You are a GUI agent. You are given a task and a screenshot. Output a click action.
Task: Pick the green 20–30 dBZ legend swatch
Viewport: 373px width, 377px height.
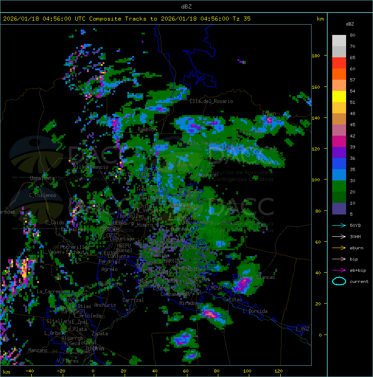coord(339,186)
